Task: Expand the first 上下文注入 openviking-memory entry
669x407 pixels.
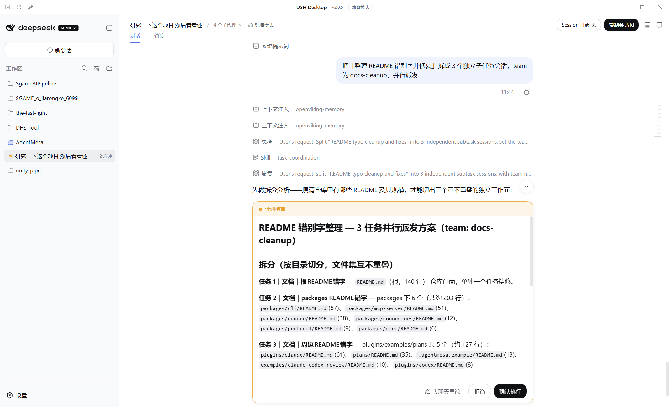Action: click(x=299, y=109)
